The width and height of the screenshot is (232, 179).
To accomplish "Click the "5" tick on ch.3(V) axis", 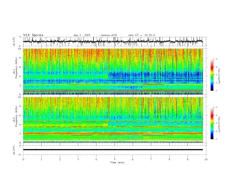I will [20, 146].
